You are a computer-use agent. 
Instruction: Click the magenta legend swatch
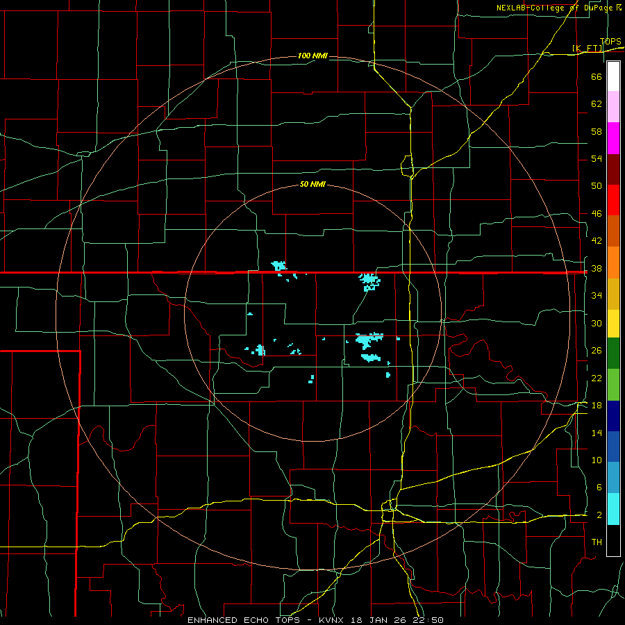coord(613,138)
